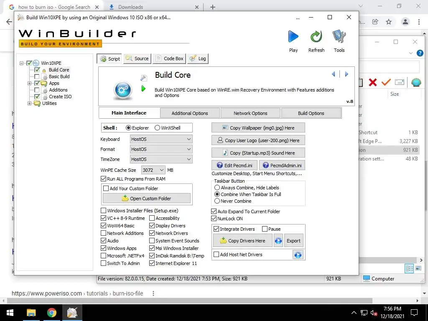428x321 pixels.
Task: Click the Win10XPE disc icon in tree
Action: coord(36,63)
